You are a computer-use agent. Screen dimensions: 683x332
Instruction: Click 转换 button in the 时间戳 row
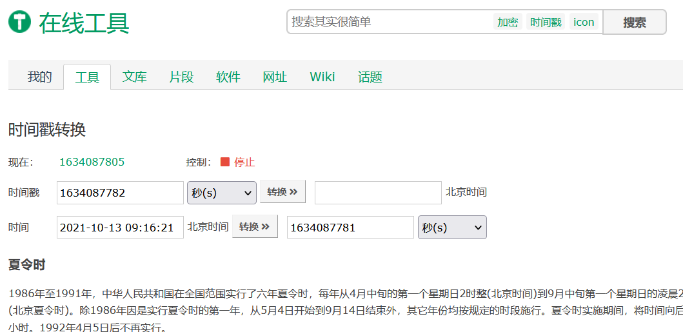(282, 191)
